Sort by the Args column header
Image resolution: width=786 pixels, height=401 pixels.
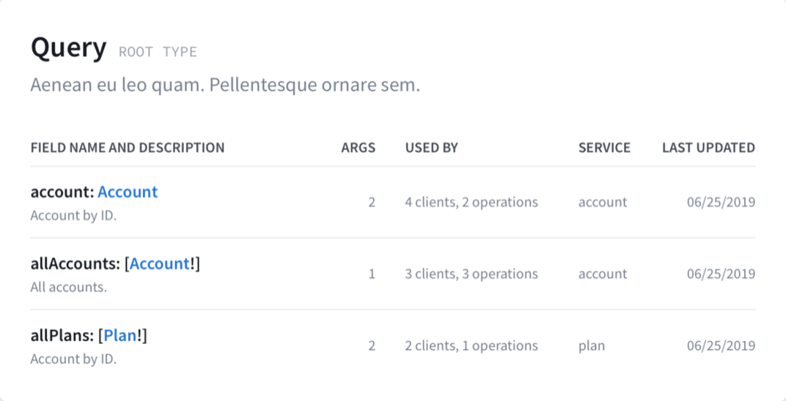(x=358, y=148)
